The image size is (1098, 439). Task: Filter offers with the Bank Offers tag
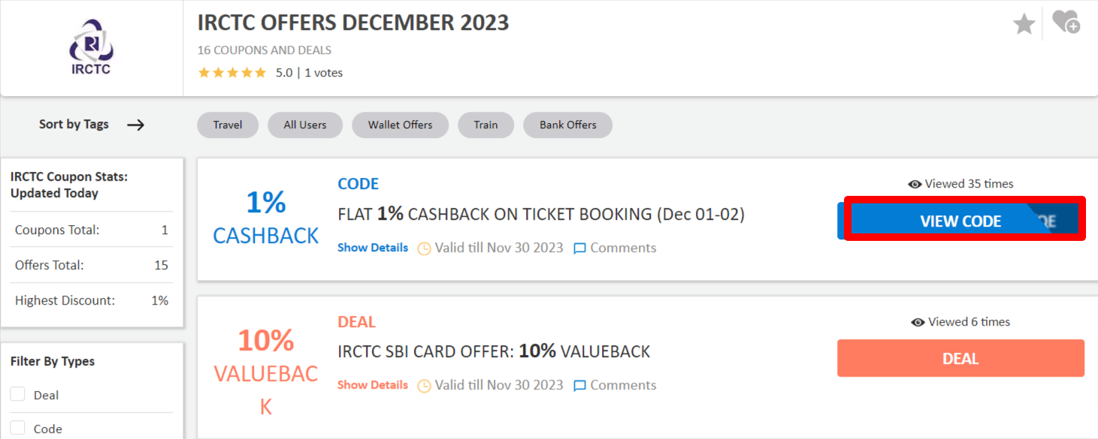click(567, 125)
